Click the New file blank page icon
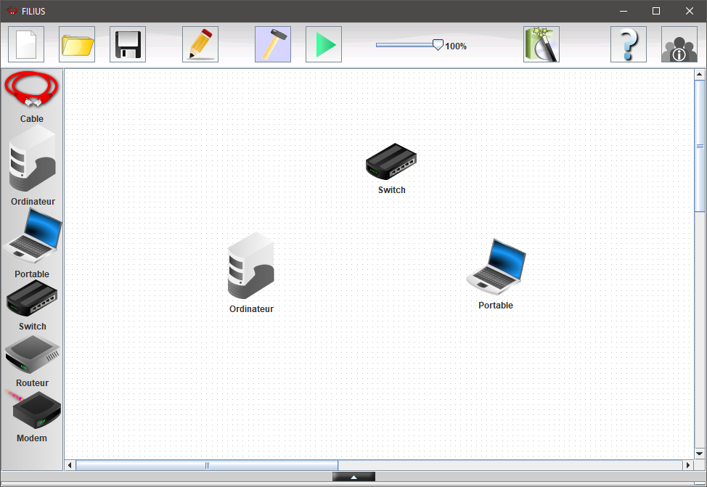 click(26, 44)
